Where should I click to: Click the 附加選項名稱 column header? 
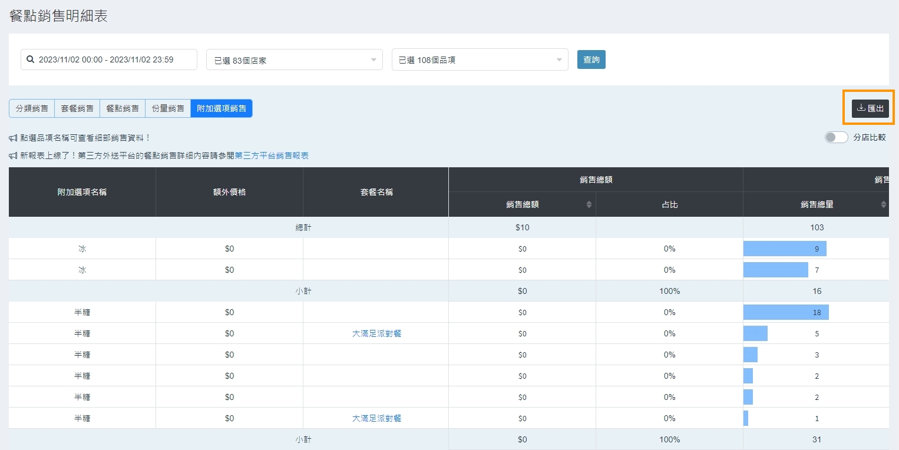tap(82, 192)
